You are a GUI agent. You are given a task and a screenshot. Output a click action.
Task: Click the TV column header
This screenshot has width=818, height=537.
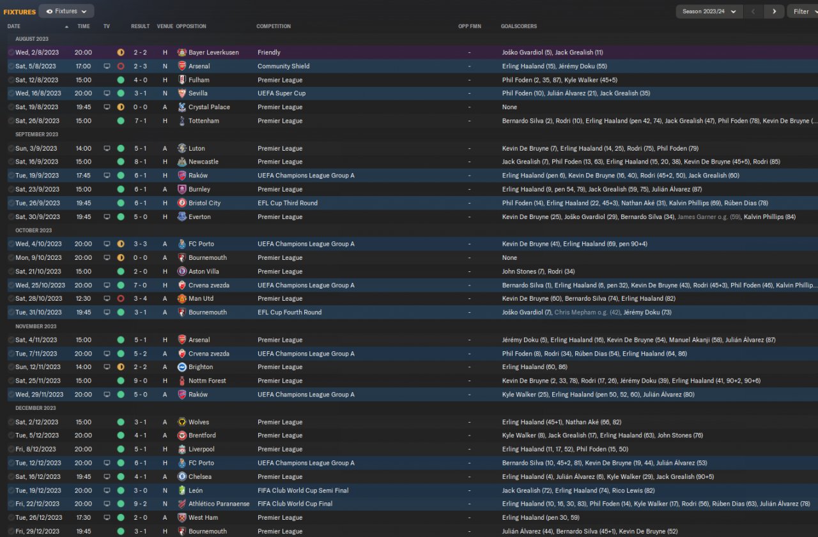pos(107,26)
